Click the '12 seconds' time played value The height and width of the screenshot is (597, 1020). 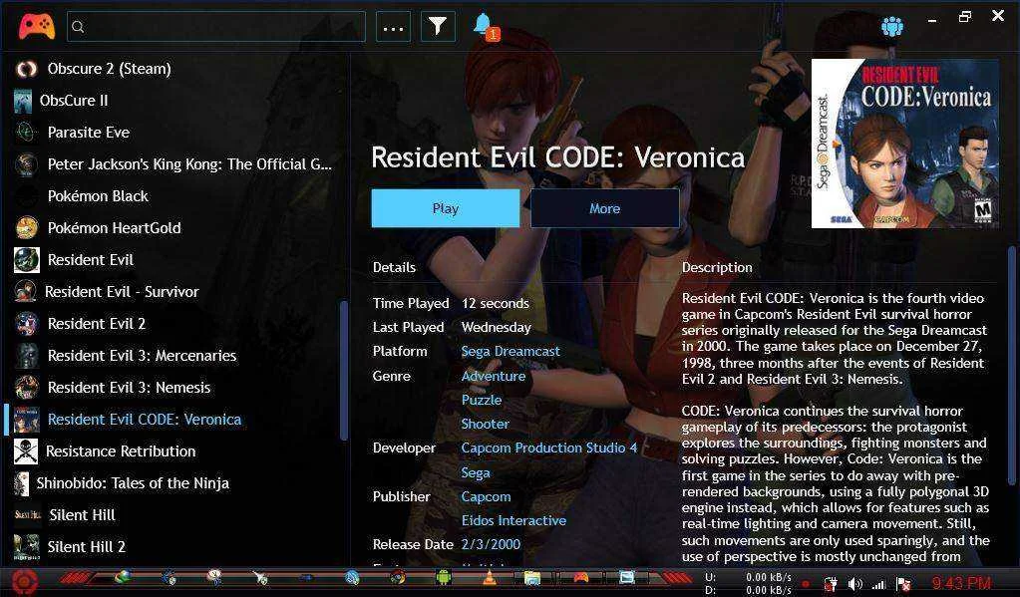(x=495, y=304)
